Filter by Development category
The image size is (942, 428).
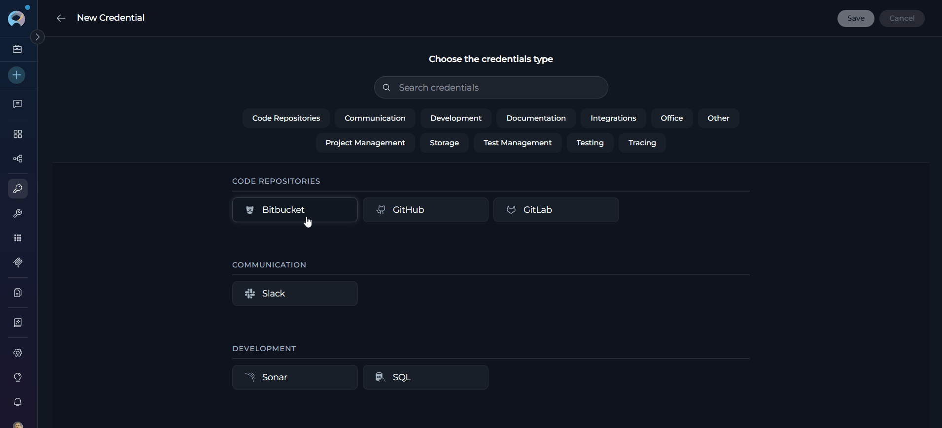click(x=456, y=118)
